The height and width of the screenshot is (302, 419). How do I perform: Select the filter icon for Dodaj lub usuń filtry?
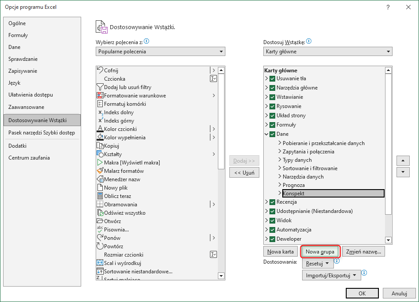(100, 87)
